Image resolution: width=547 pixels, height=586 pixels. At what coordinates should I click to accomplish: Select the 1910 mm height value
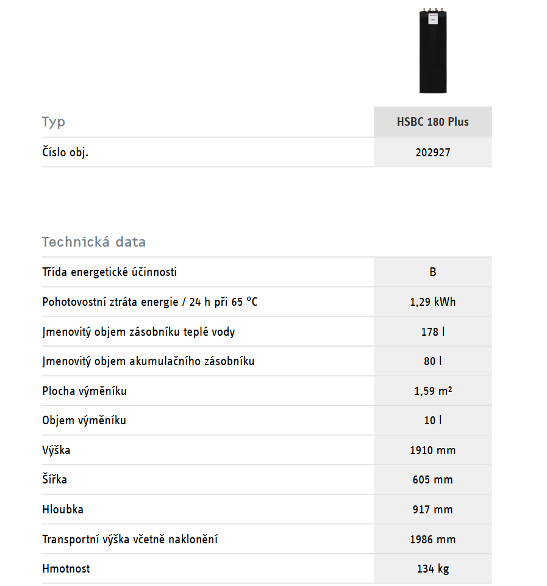click(432, 450)
